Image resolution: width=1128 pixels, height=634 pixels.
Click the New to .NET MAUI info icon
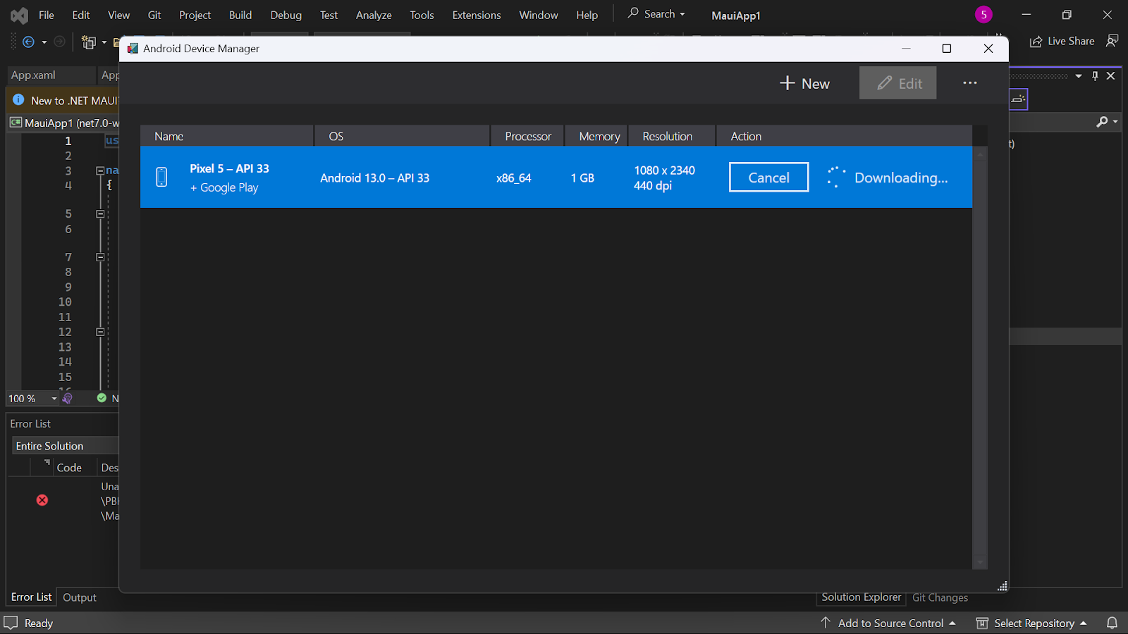click(18, 100)
